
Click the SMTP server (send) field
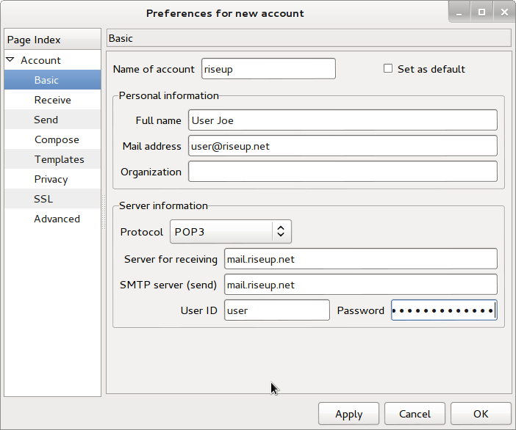point(360,285)
